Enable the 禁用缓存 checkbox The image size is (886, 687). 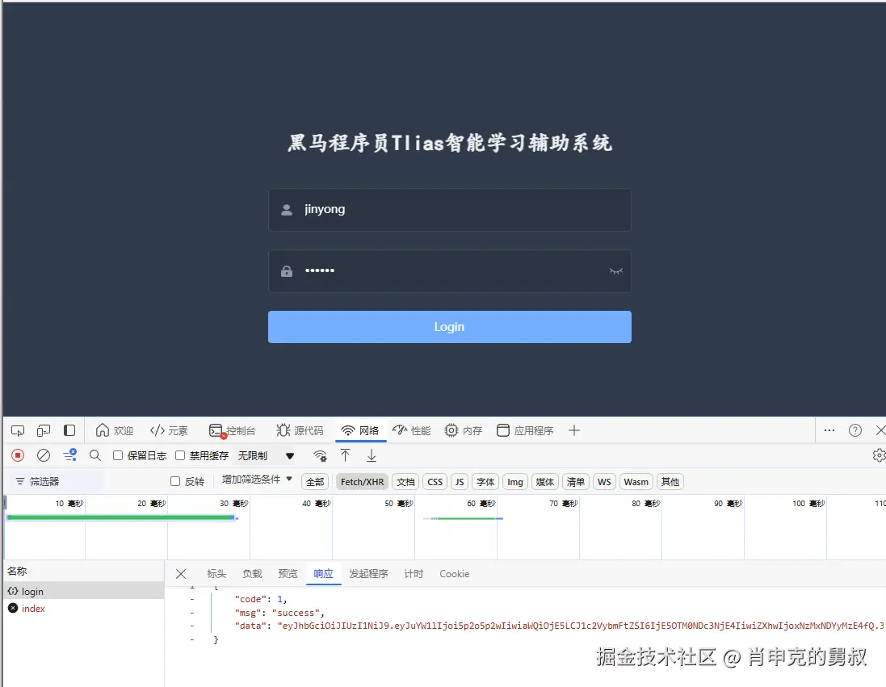[x=180, y=455]
